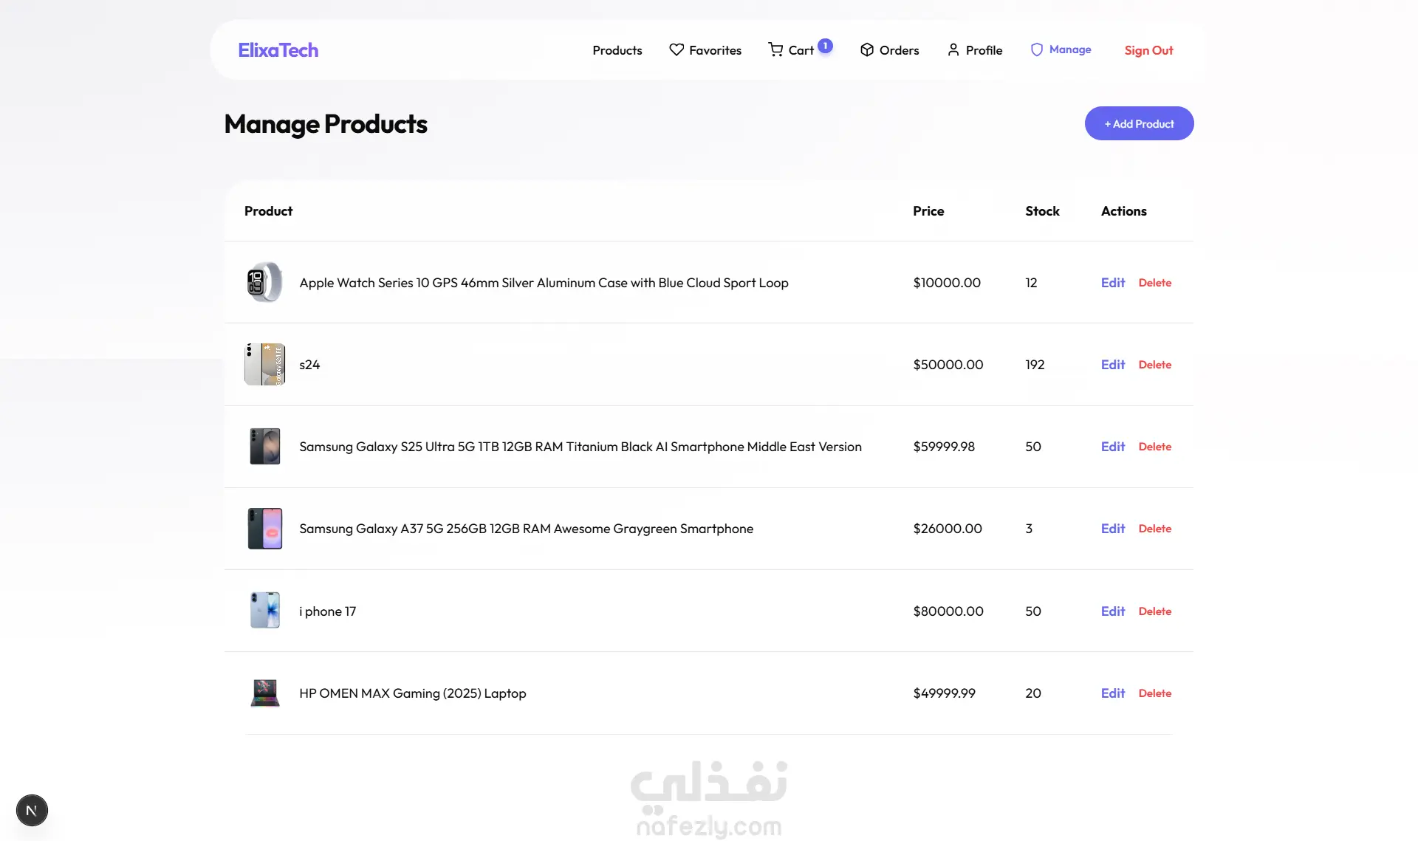This screenshot has height=841, width=1418.
Task: Click the shopping cart icon
Action: click(775, 49)
